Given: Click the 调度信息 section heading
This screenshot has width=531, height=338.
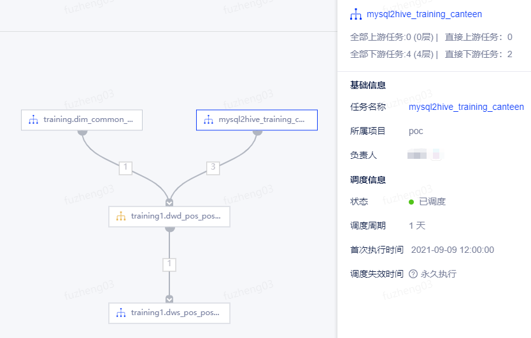Looking at the screenshot, I should pyautogui.click(x=368, y=180).
